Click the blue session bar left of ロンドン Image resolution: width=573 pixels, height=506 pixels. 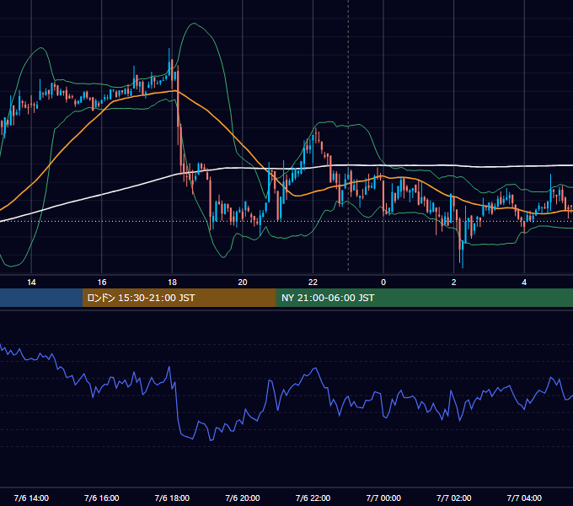[x=41, y=298]
